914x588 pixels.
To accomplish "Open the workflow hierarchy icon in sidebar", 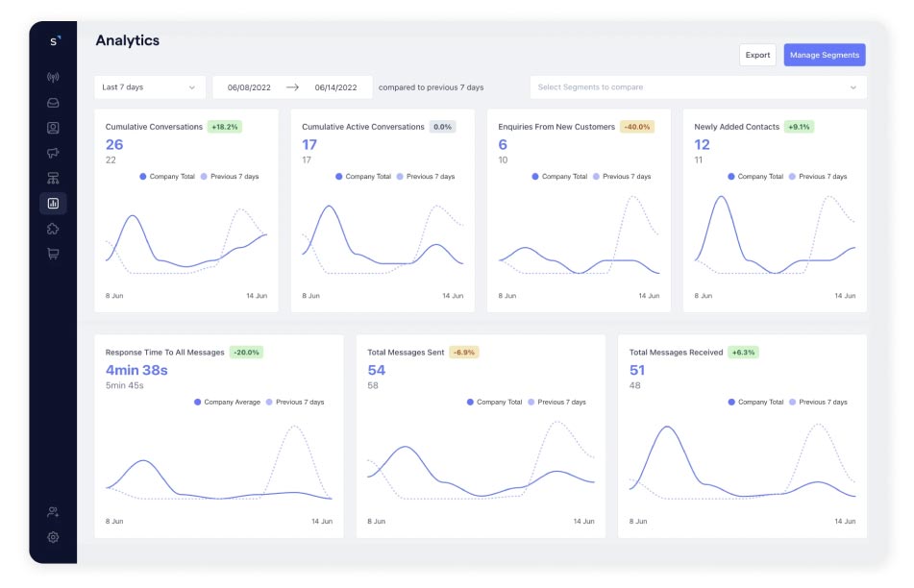I will (53, 178).
